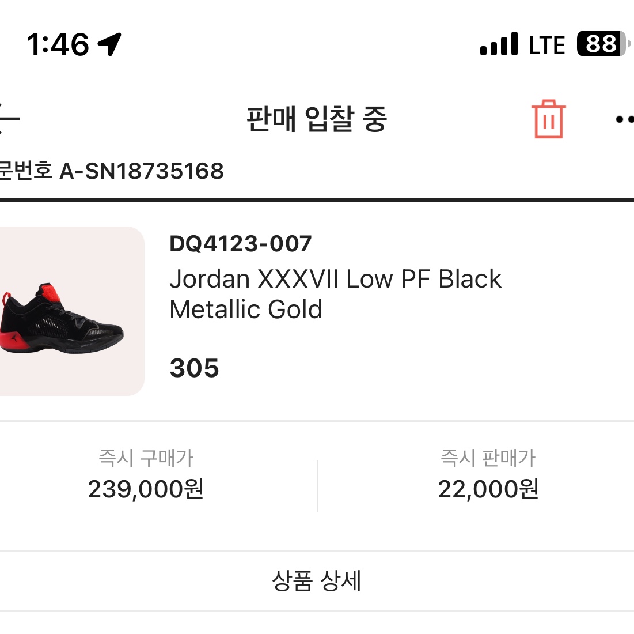Select the 22,000원 sell now price
The image size is (634, 634).
pyautogui.click(x=488, y=489)
